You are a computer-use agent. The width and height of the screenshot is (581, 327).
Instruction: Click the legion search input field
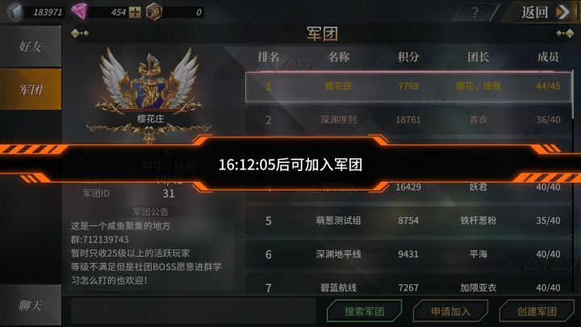[x=193, y=311]
